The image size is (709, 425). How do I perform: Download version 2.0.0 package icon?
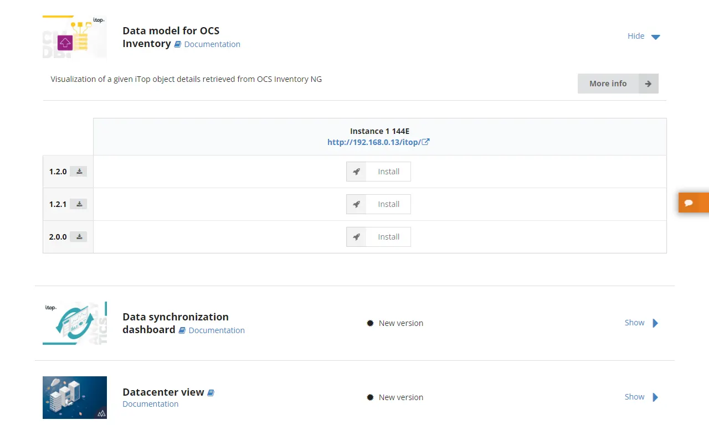point(79,237)
